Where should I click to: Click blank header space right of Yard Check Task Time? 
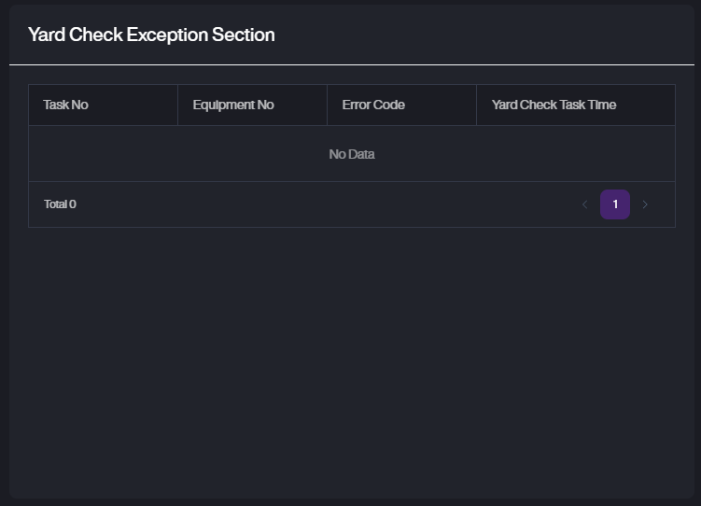(649, 105)
